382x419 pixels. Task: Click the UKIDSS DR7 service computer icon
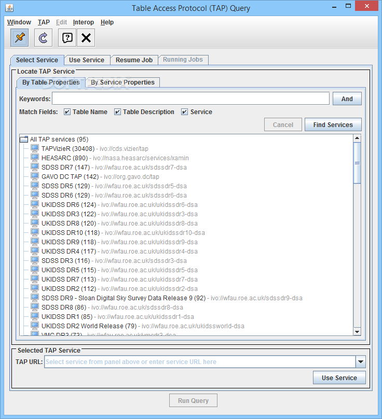[x=35, y=279]
